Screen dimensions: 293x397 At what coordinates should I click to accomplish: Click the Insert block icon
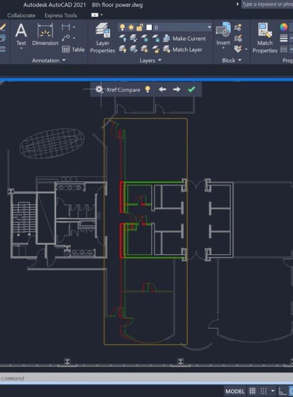pyautogui.click(x=223, y=33)
